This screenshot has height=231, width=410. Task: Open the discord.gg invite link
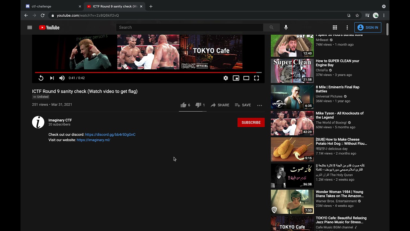point(110,135)
